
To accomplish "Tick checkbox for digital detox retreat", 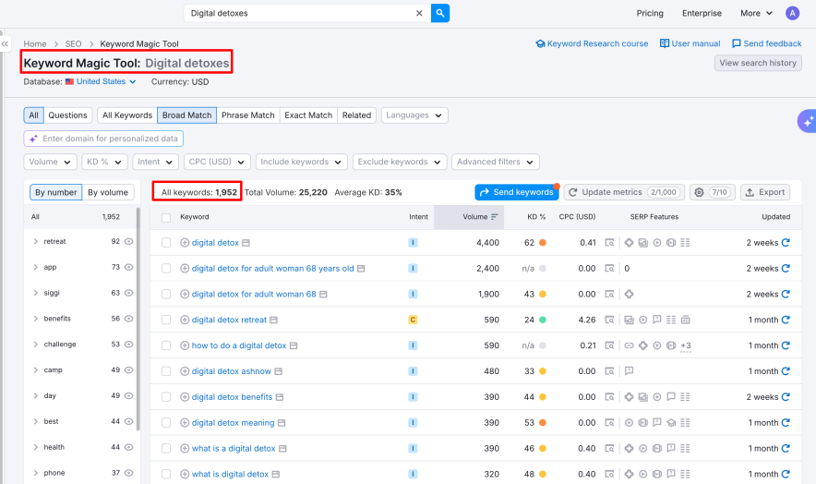I will point(166,320).
